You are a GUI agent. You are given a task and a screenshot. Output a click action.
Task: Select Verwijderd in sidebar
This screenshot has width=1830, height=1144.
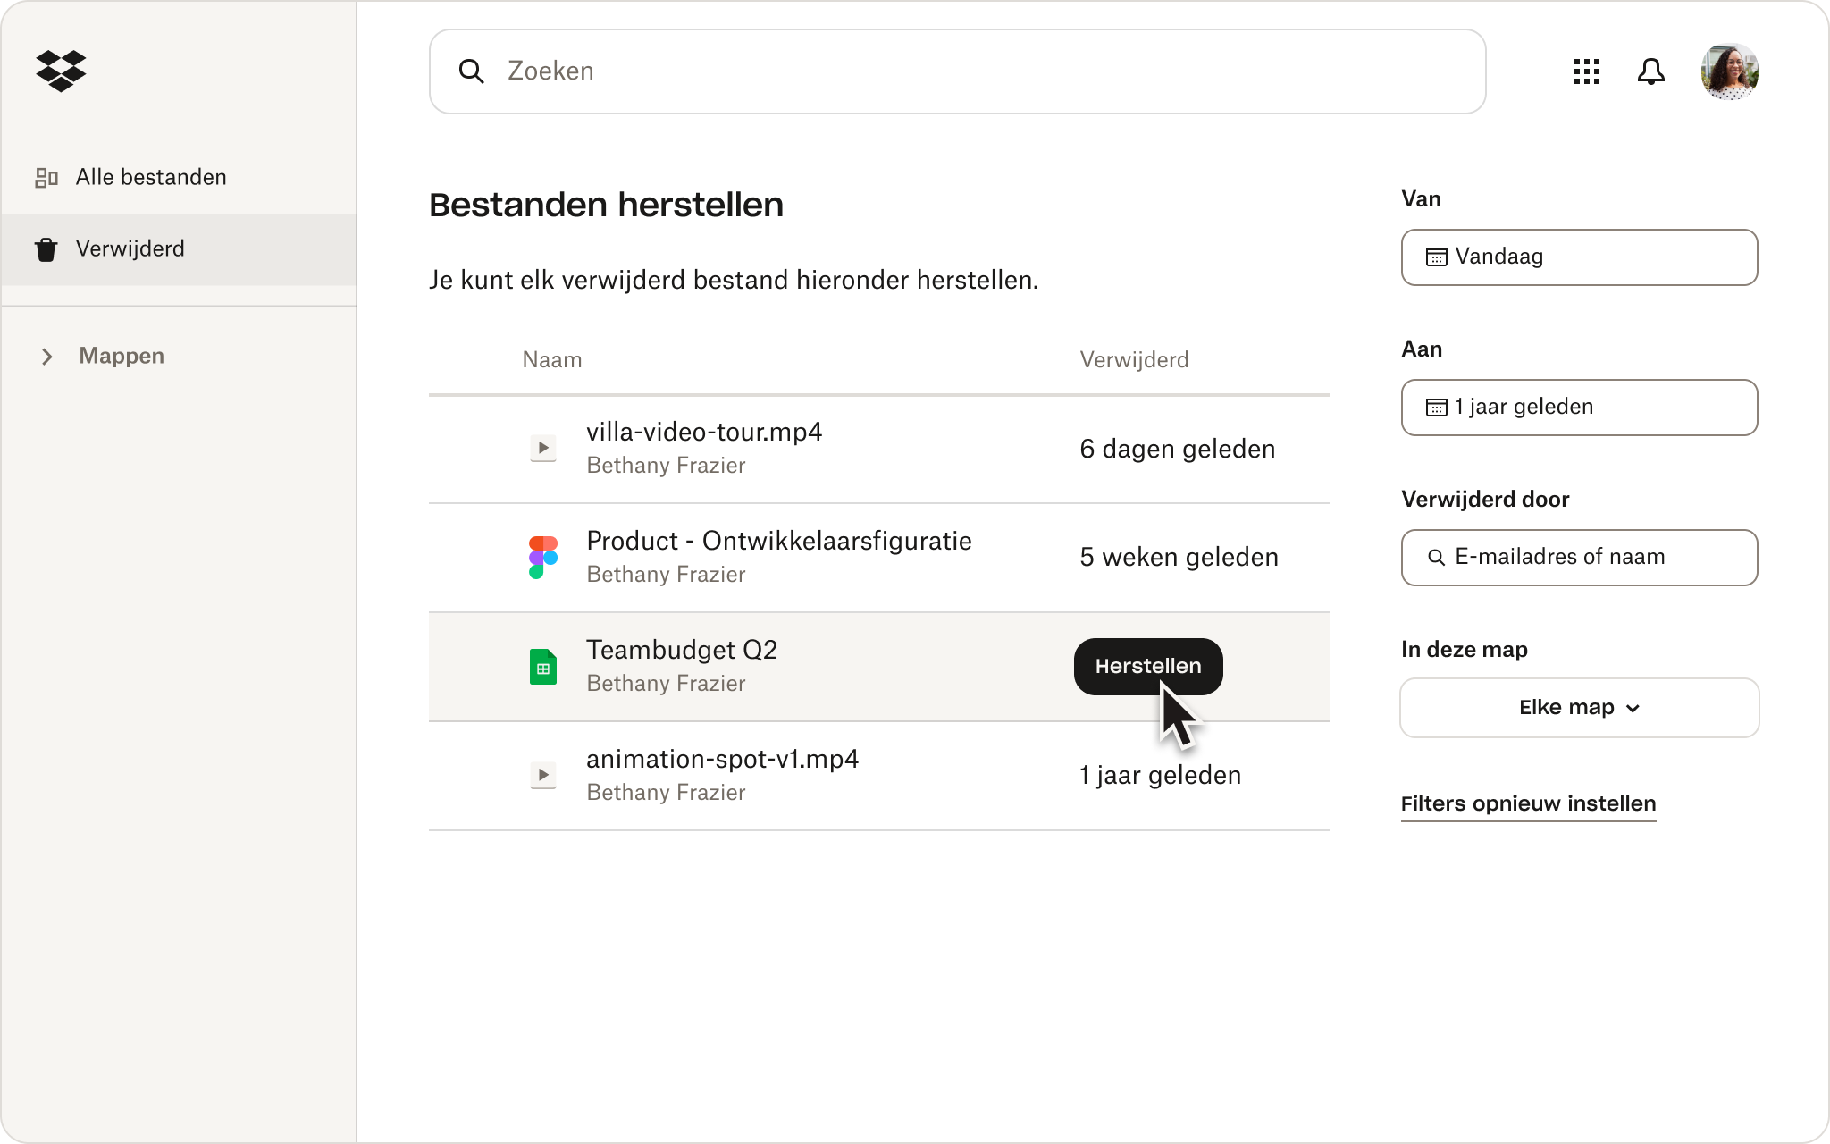179,248
